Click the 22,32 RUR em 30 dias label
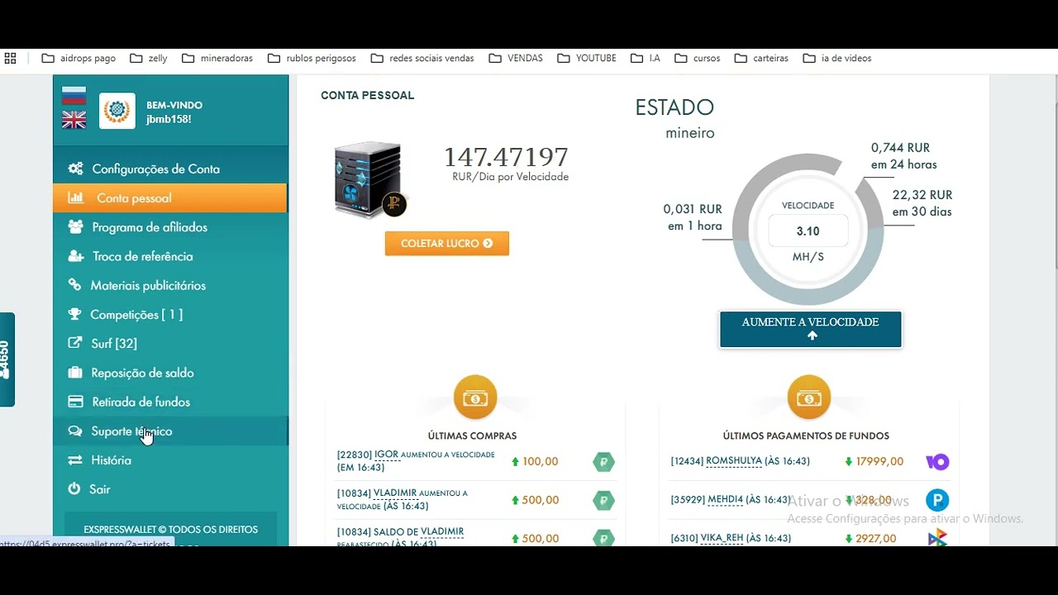 click(x=922, y=203)
